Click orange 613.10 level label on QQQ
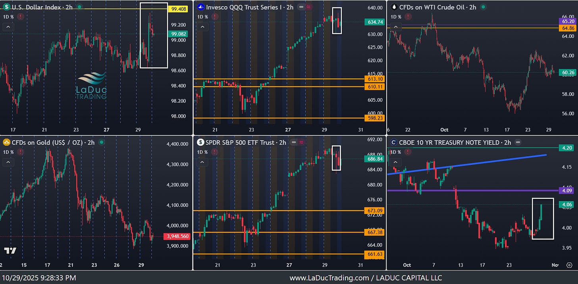This screenshot has height=284, width=578. [374, 79]
